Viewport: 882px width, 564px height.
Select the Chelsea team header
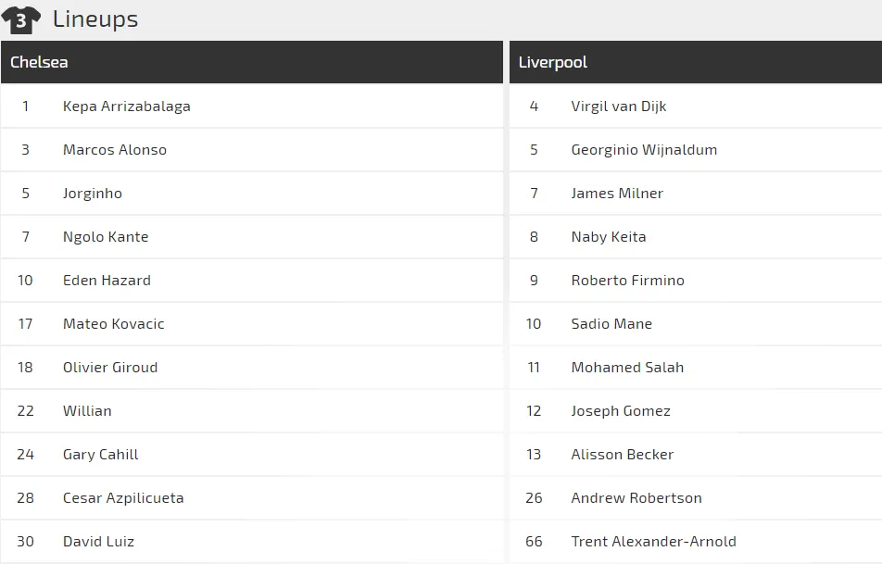coord(39,62)
